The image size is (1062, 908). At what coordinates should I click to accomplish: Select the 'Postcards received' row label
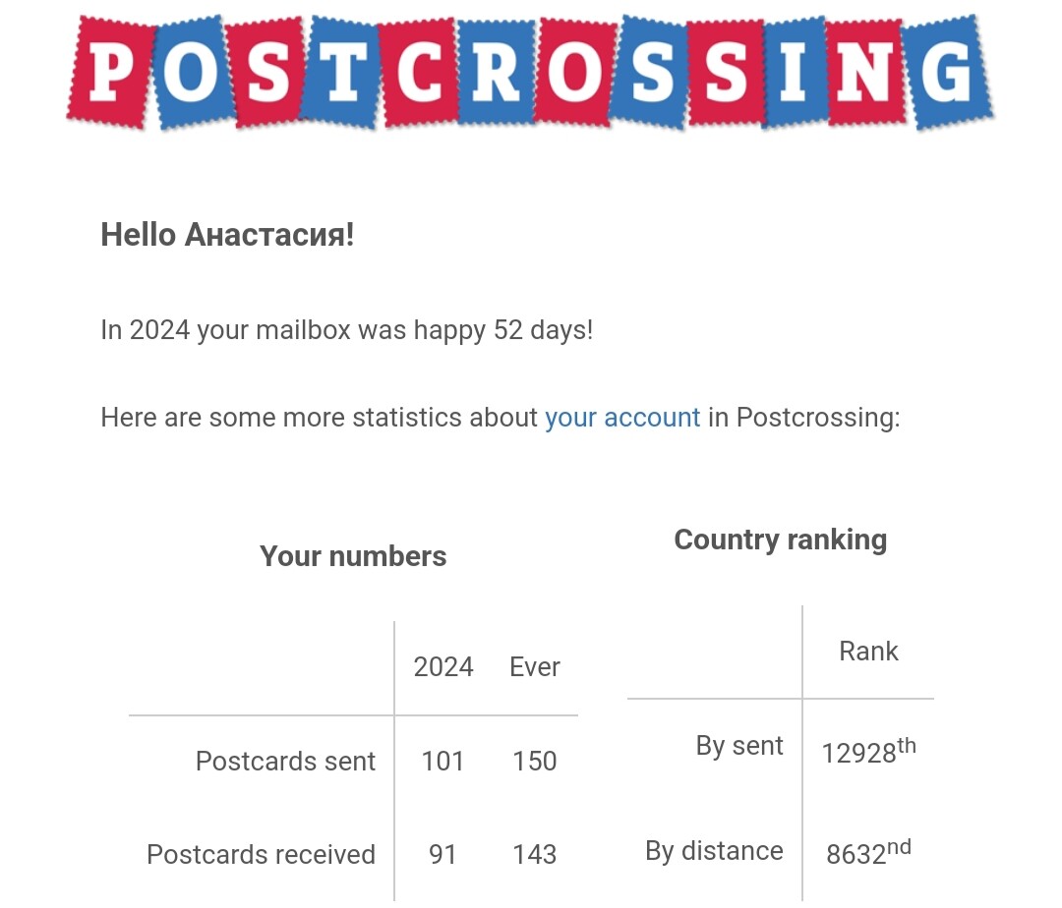pyautogui.click(x=261, y=855)
